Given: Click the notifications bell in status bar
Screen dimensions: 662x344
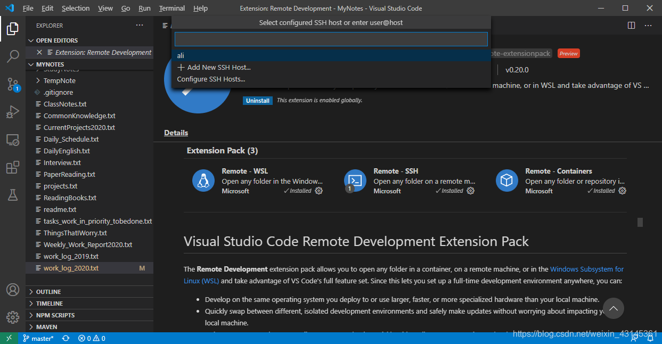Looking at the screenshot, I should pos(651,338).
